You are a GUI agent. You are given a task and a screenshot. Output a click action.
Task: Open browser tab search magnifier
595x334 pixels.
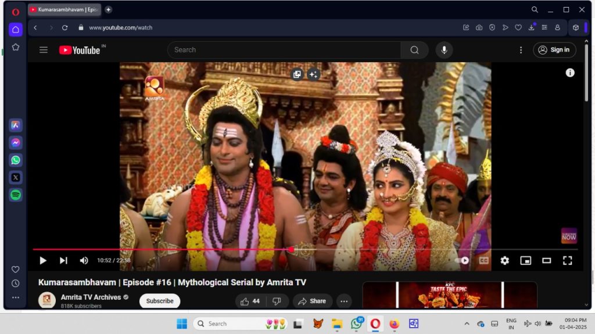(x=535, y=10)
